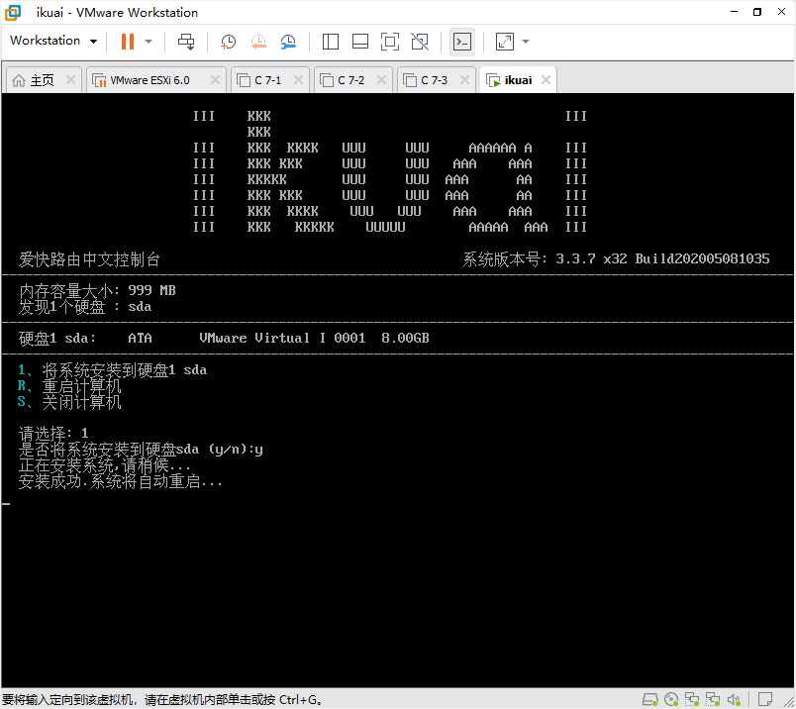
Task: Expand the stretch guest dropdown arrow
Action: pyautogui.click(x=526, y=42)
